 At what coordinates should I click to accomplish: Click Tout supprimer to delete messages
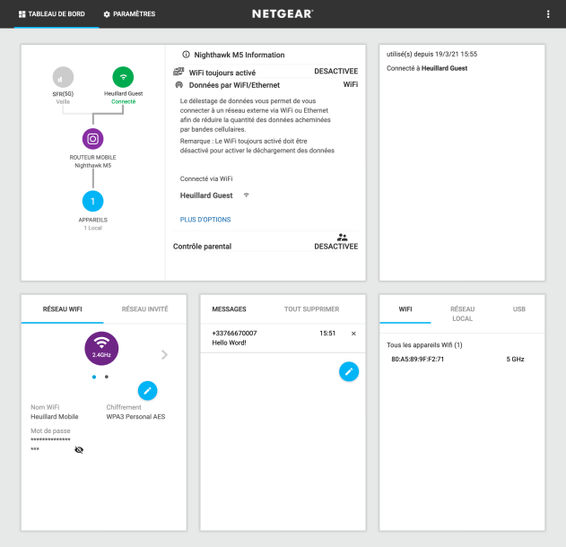311,309
